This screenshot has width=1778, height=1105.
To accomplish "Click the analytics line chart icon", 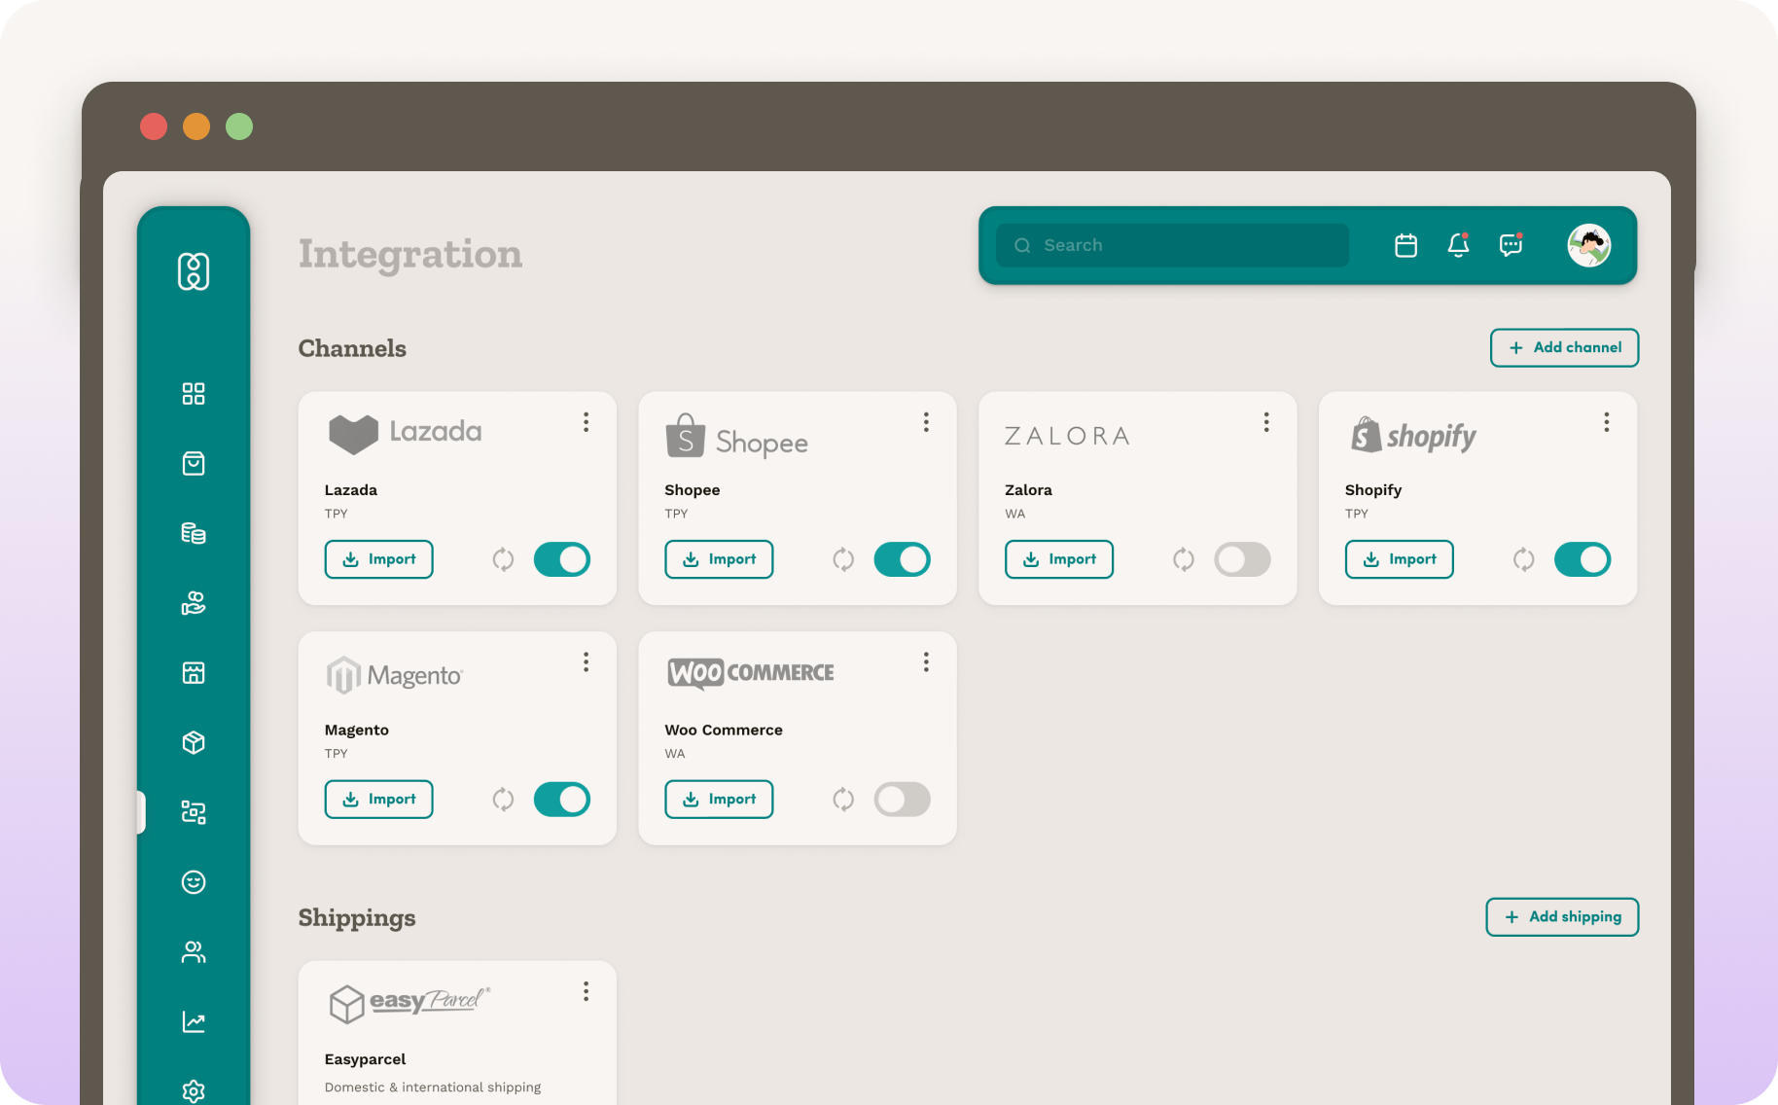I will (194, 1021).
